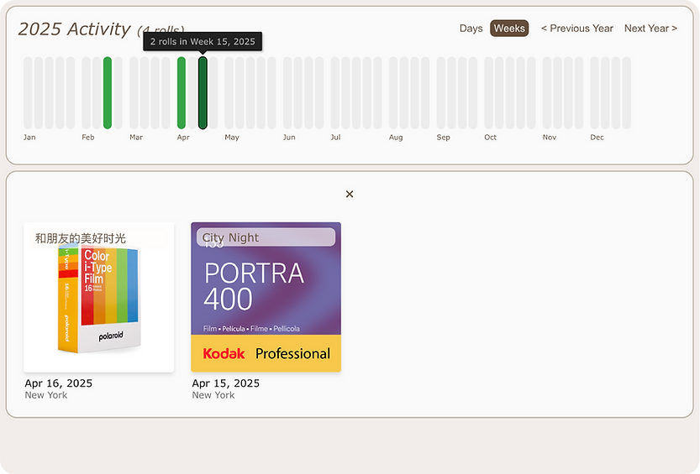The image size is (700, 474).
Task: Click the "Jan" month label
Action: (29, 138)
